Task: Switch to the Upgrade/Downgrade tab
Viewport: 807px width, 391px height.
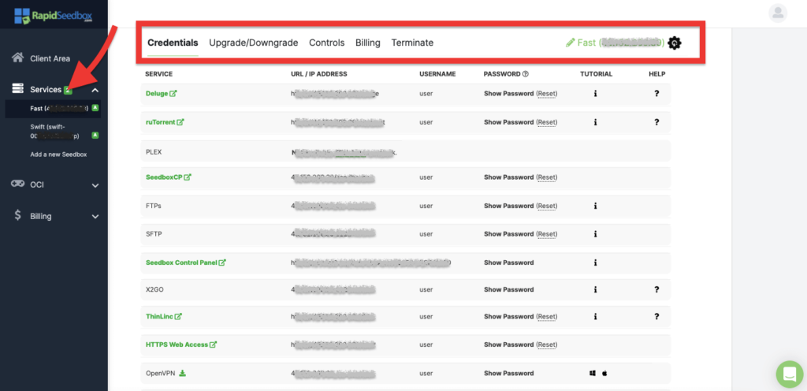Action: click(254, 43)
